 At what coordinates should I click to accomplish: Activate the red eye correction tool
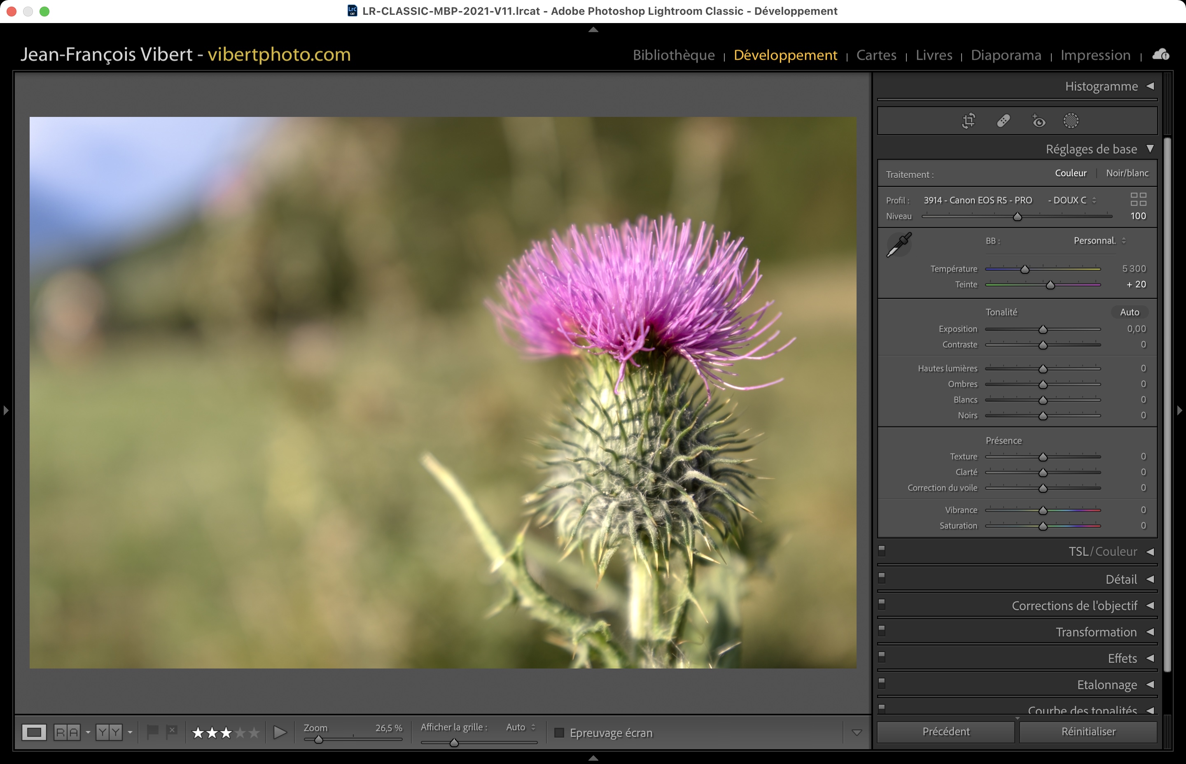coord(1038,121)
